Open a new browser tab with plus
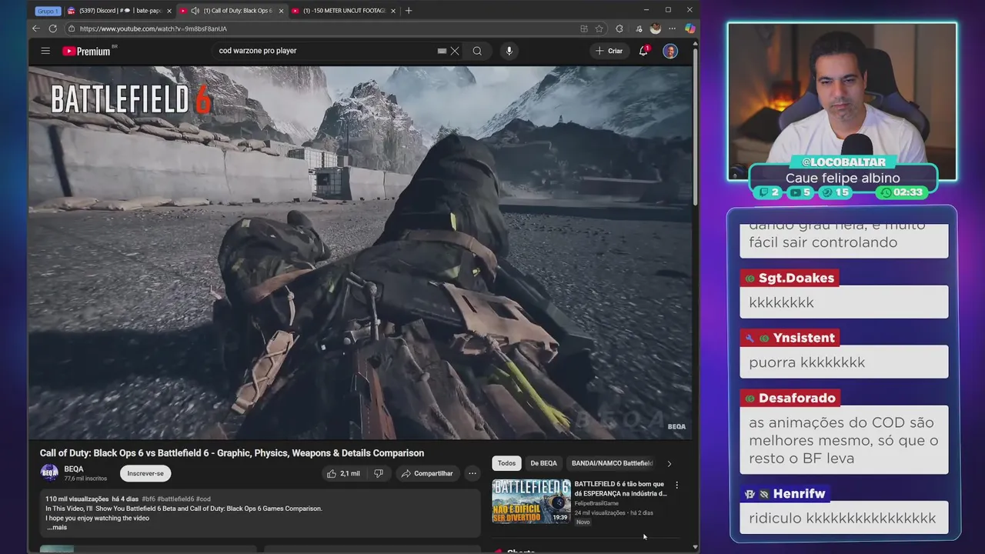This screenshot has width=985, height=554. coord(409,11)
